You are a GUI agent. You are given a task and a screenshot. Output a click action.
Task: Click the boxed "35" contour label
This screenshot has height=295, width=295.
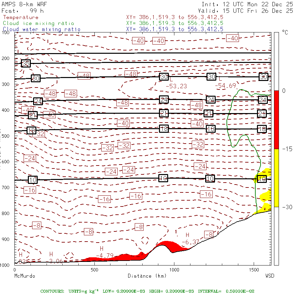pos(26,64)
